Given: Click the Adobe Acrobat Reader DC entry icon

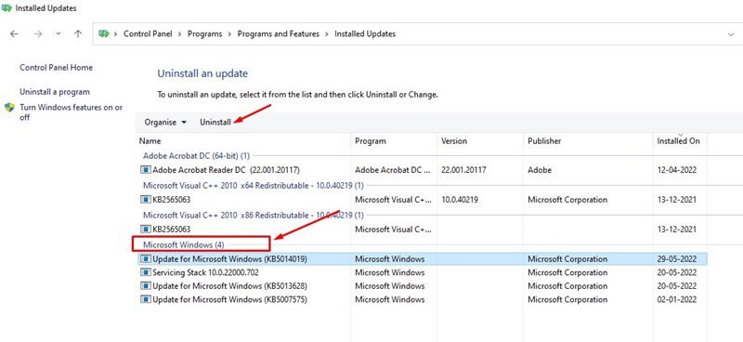Looking at the screenshot, I should coord(146,170).
